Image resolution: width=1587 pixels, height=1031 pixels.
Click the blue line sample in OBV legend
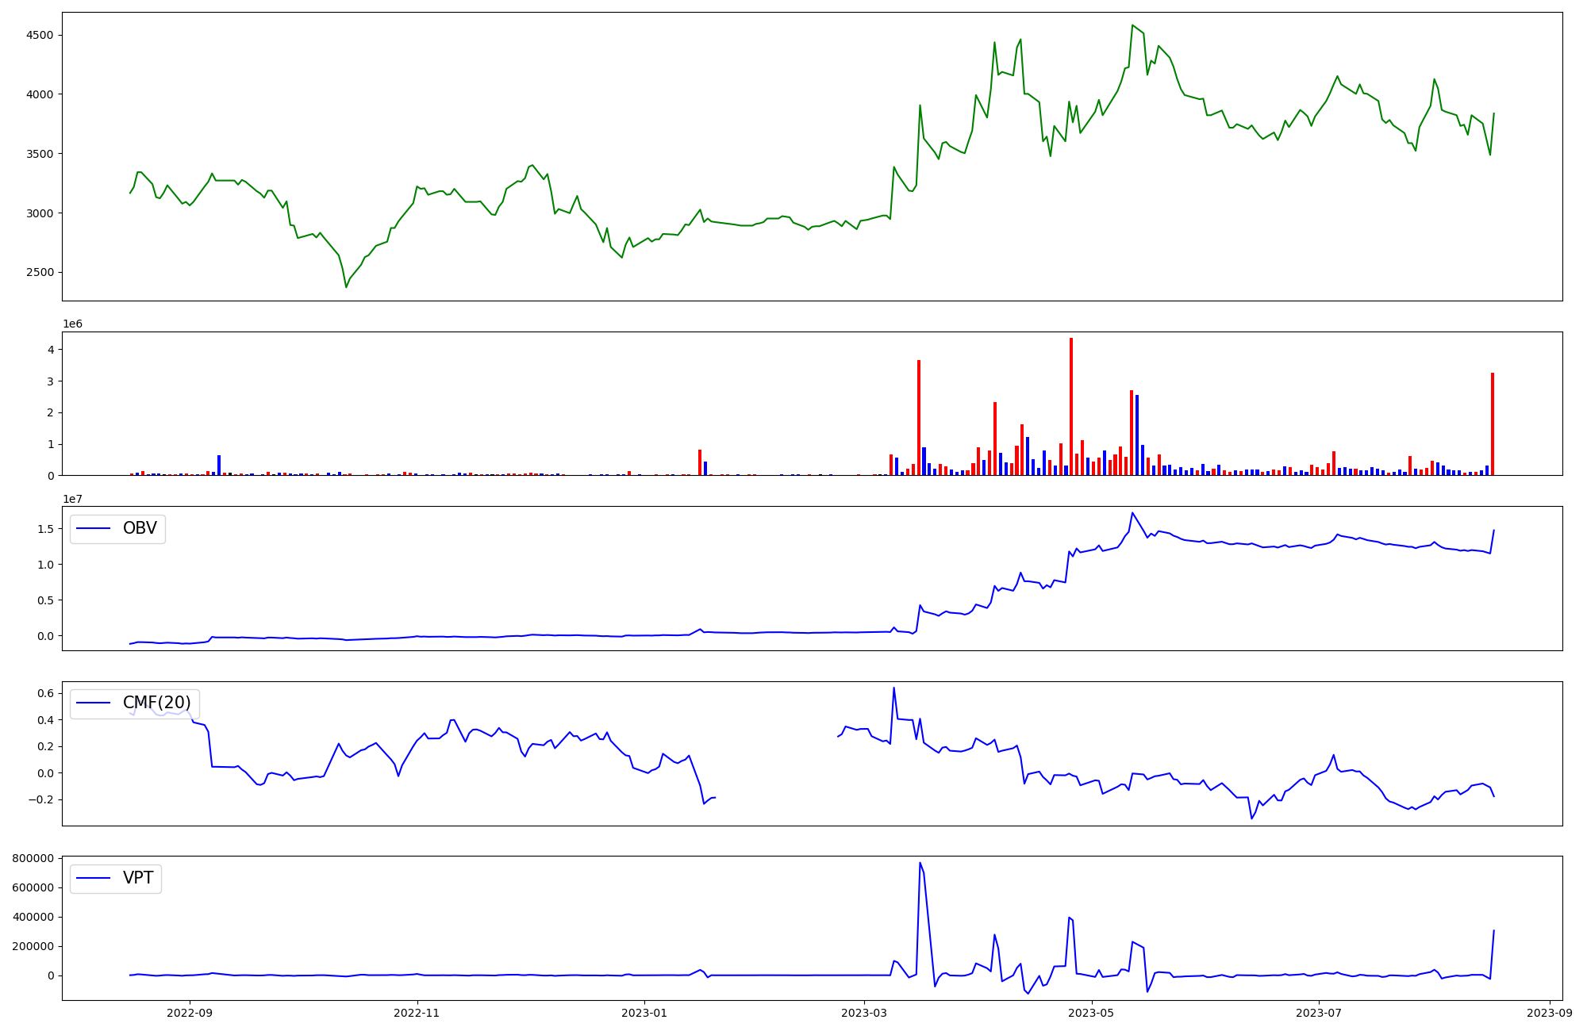pyautogui.click(x=93, y=529)
